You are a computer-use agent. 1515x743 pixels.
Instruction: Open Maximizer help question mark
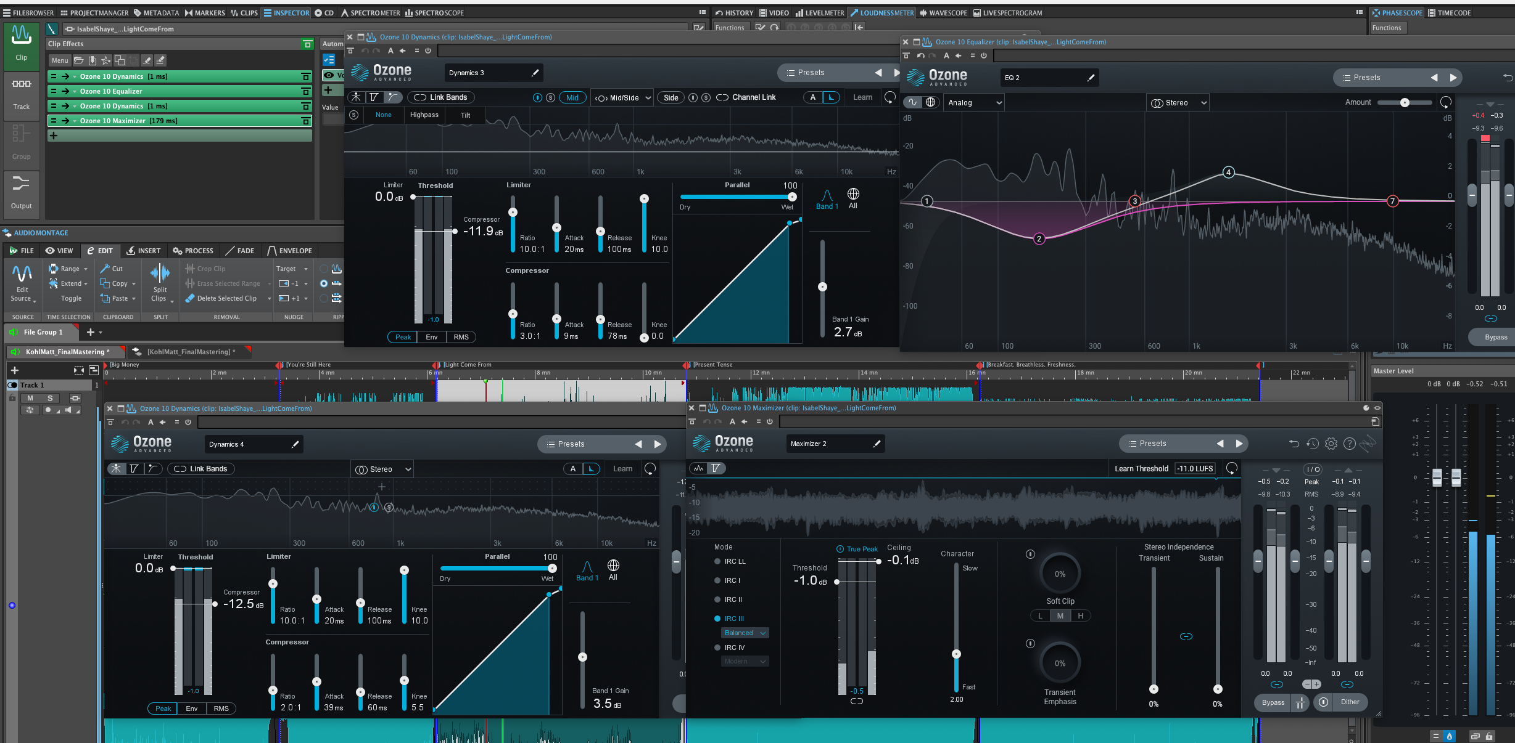1350,444
